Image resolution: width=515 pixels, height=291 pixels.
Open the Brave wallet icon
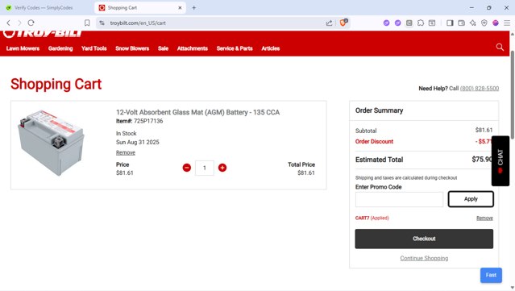click(461, 23)
